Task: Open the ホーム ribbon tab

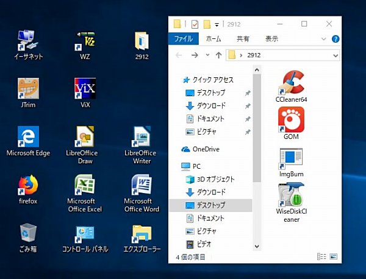Action: 213,39
